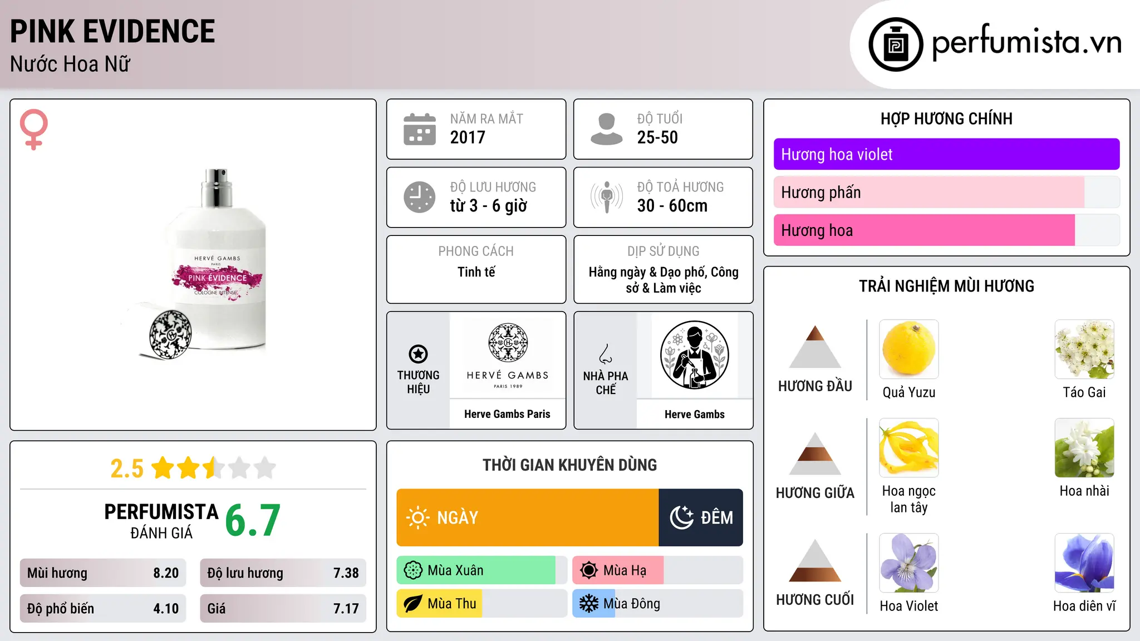Open the Hoa ngọc lan tây note image

pos(909,448)
